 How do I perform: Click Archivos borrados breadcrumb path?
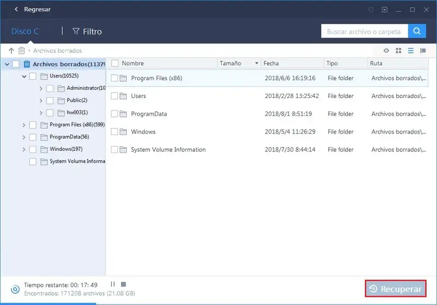[x=57, y=51]
